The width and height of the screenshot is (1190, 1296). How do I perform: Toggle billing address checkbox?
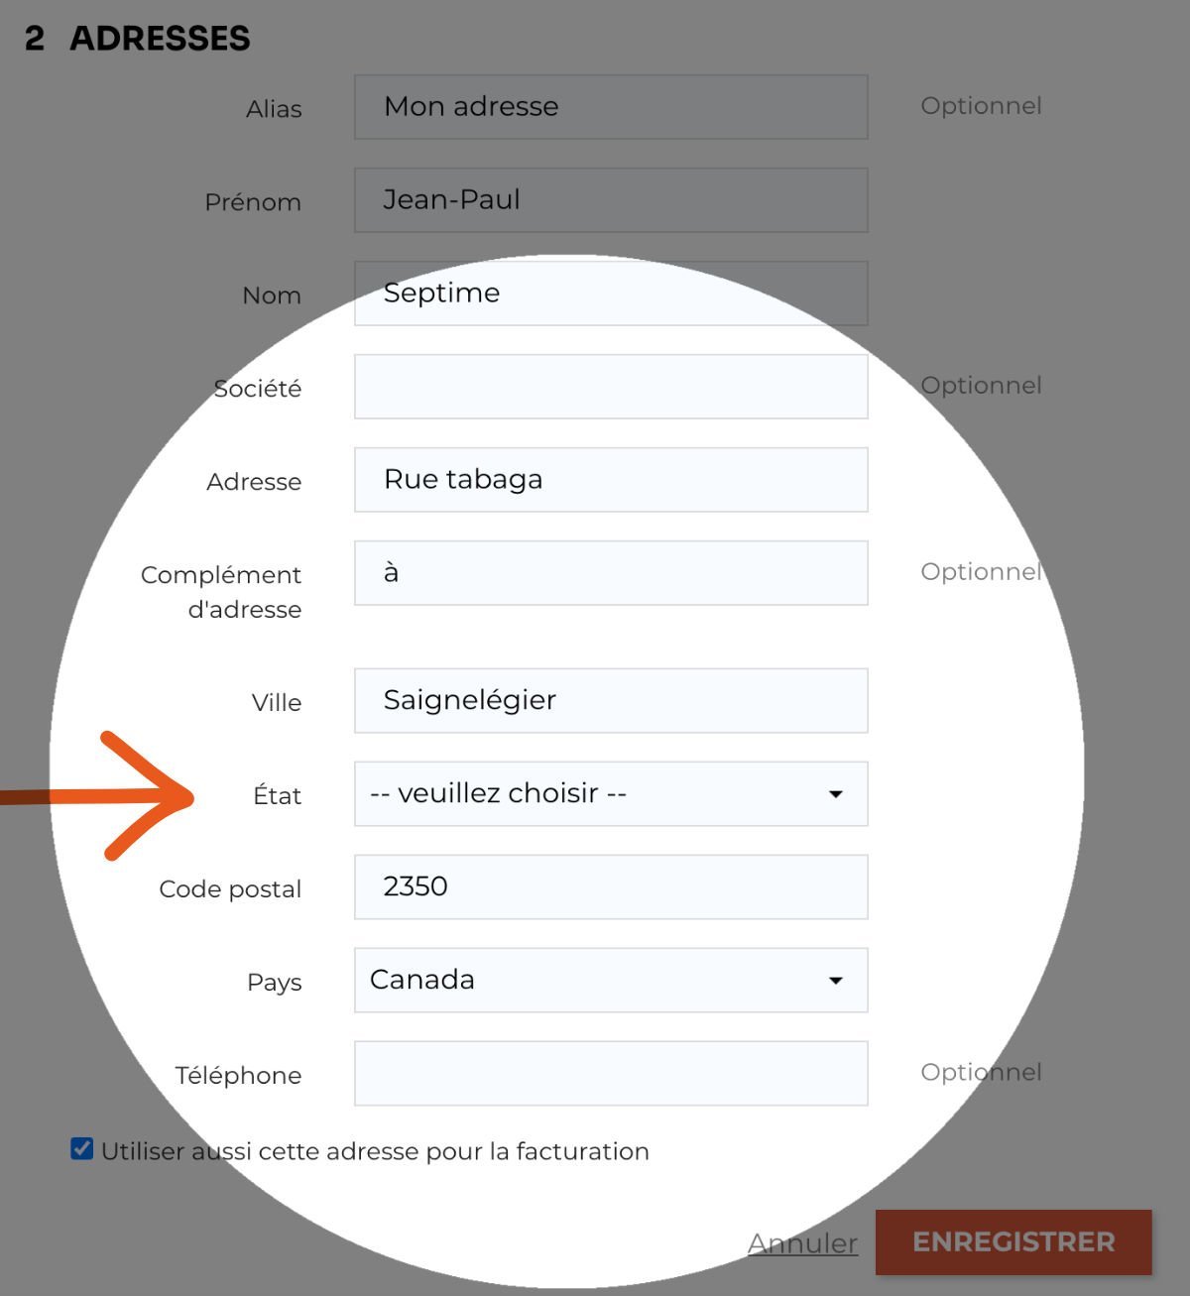tap(82, 1149)
